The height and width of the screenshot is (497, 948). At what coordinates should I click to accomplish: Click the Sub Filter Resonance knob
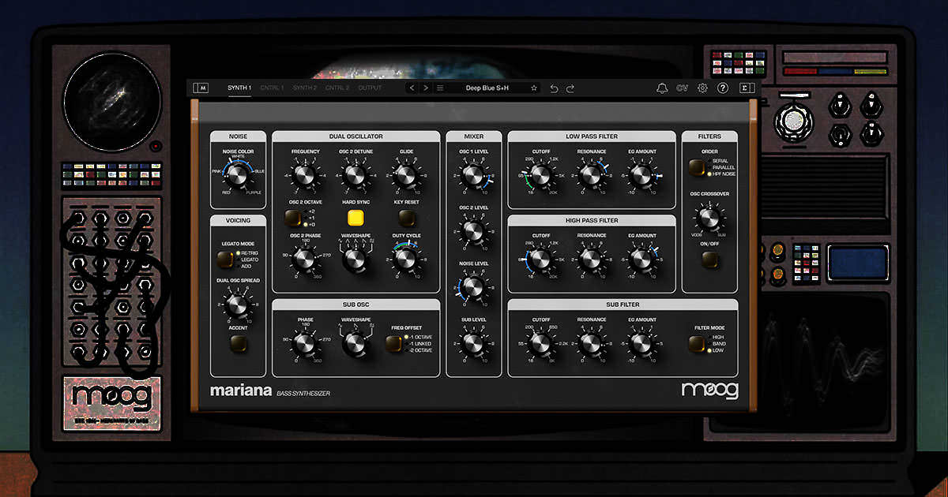pos(591,343)
